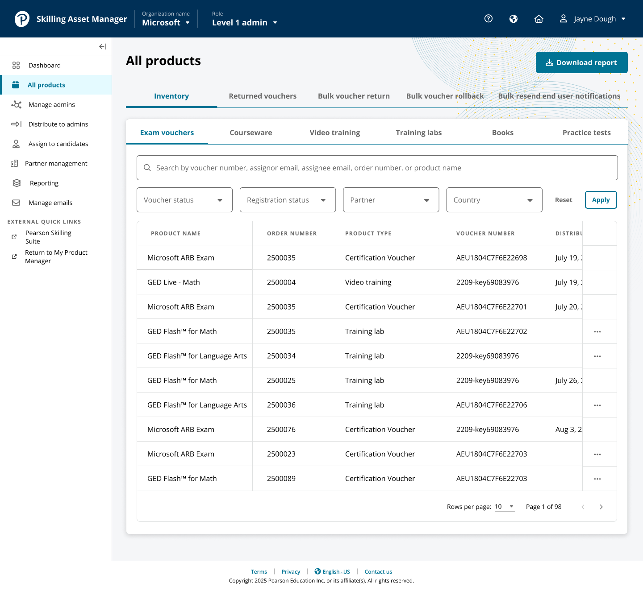Click voucher number AEU1804C7F6E22706
The height and width of the screenshot is (591, 643).
492,405
